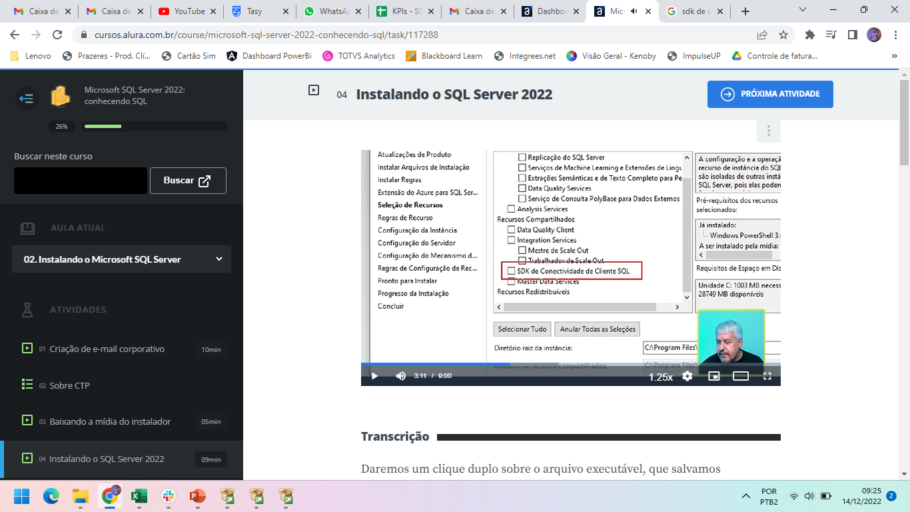This screenshot has width=910, height=512.
Task: Toggle Chrome side panel icon
Action: [x=852, y=35]
